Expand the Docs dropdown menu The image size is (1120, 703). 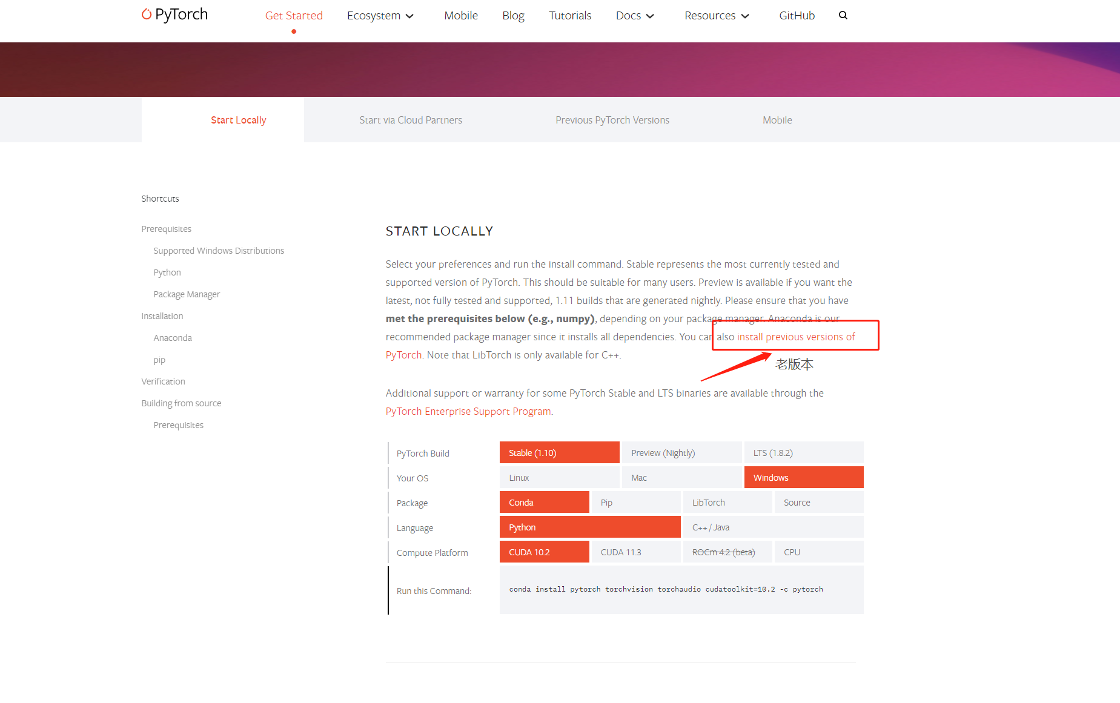pyautogui.click(x=635, y=16)
